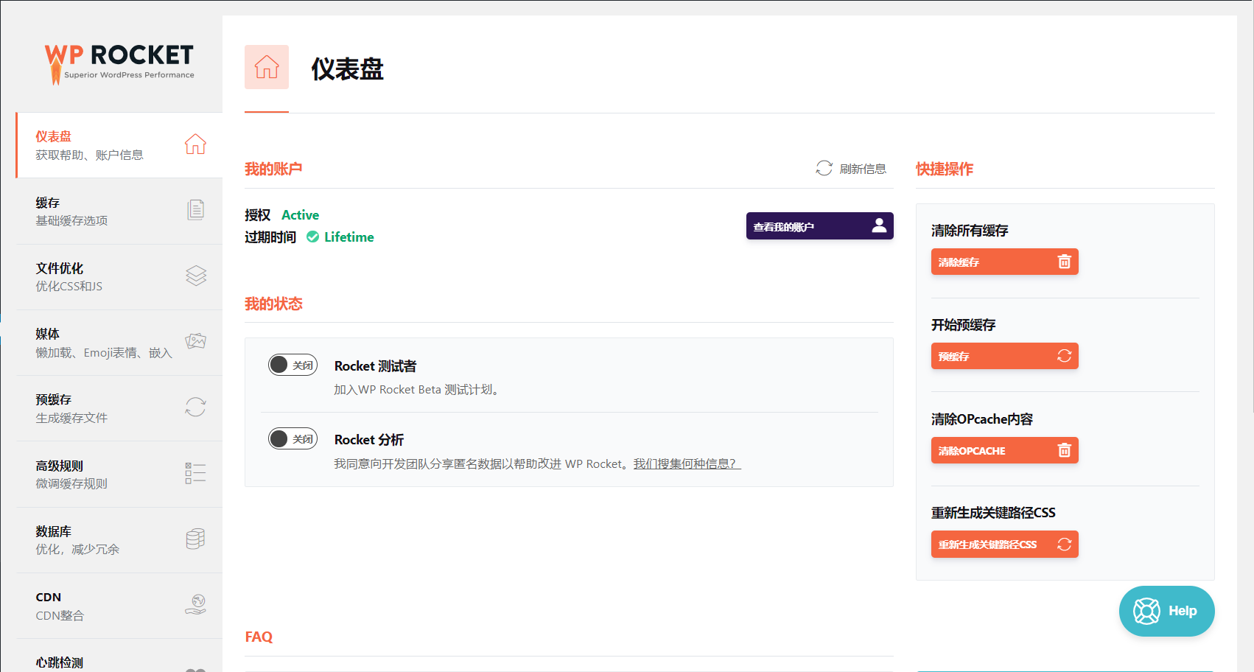Viewport: 1254px width, 672px height.
Task: Click the media images icon in sidebar
Action: tap(195, 341)
